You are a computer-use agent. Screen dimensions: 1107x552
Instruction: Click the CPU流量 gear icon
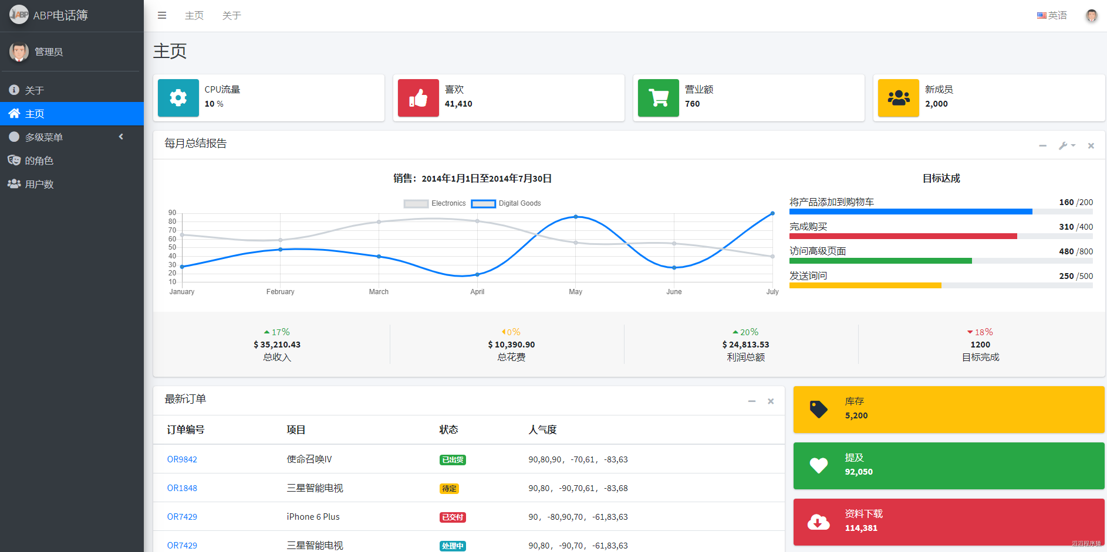click(x=178, y=98)
